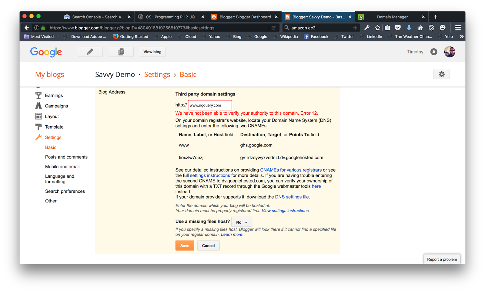Open the DNS settings file link
This screenshot has width=485, height=292.
pyautogui.click(x=292, y=197)
